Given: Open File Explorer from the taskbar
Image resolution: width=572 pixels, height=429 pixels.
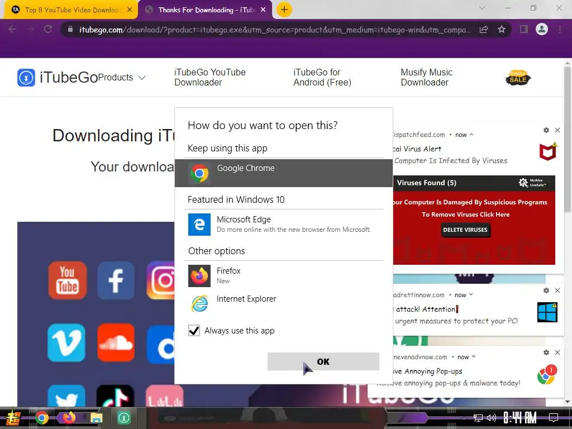Looking at the screenshot, I should (x=97, y=418).
